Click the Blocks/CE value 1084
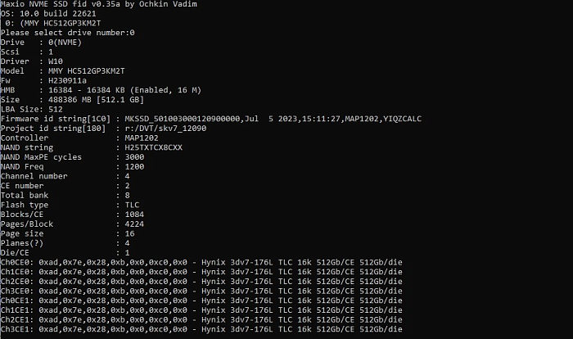Image resolution: width=573 pixels, height=339 pixels. (134, 215)
